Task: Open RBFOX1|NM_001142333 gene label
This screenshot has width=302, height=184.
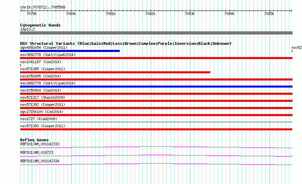Action: point(40,144)
